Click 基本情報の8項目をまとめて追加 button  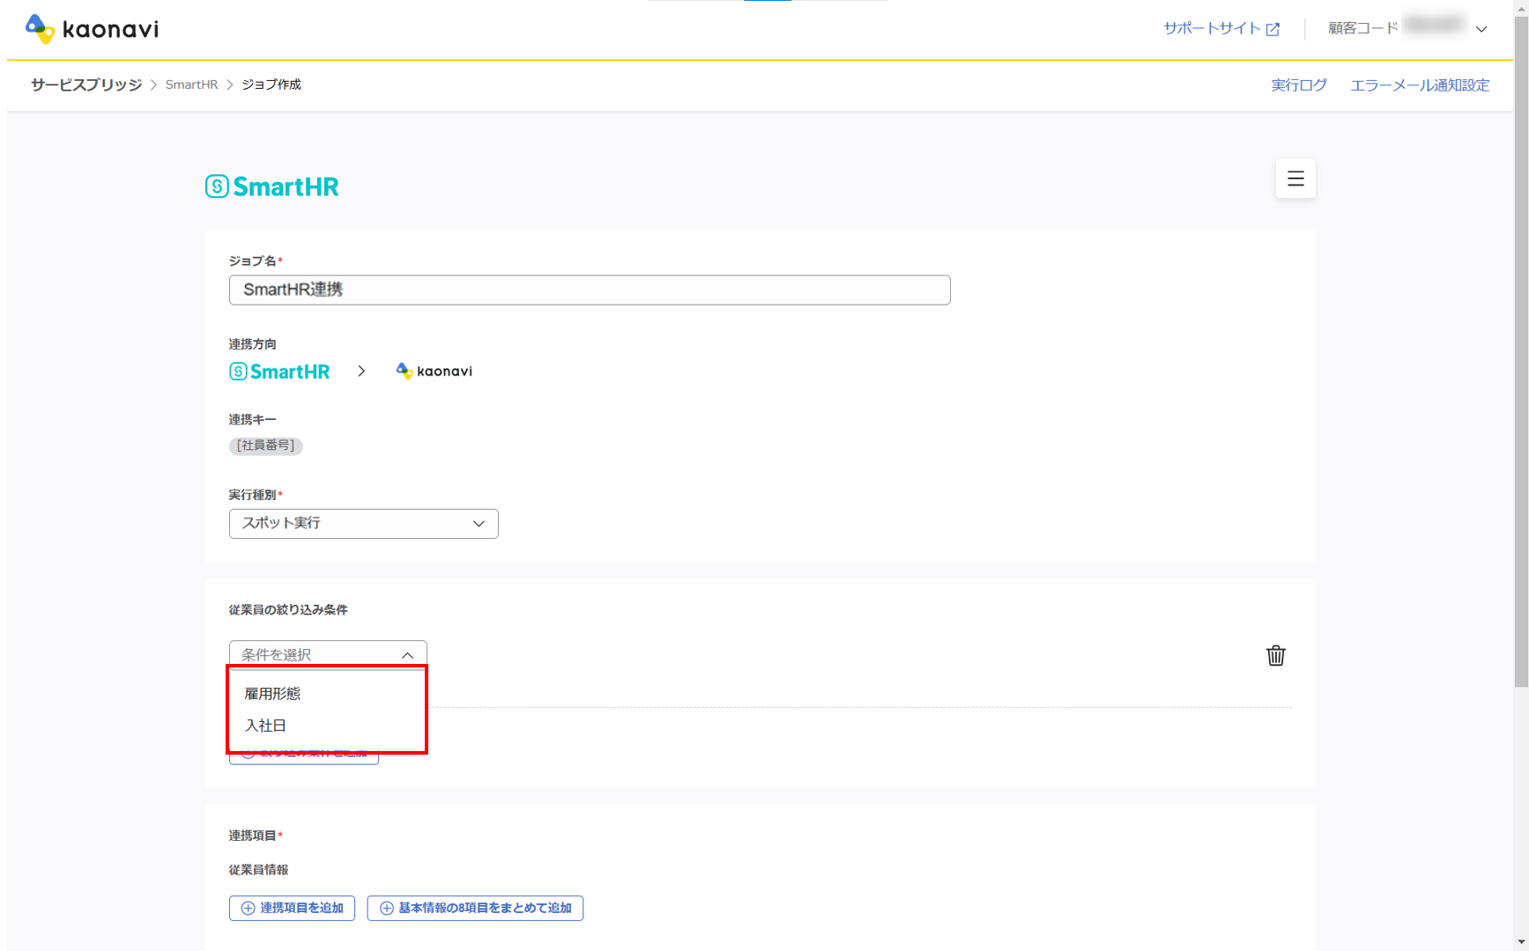point(475,908)
